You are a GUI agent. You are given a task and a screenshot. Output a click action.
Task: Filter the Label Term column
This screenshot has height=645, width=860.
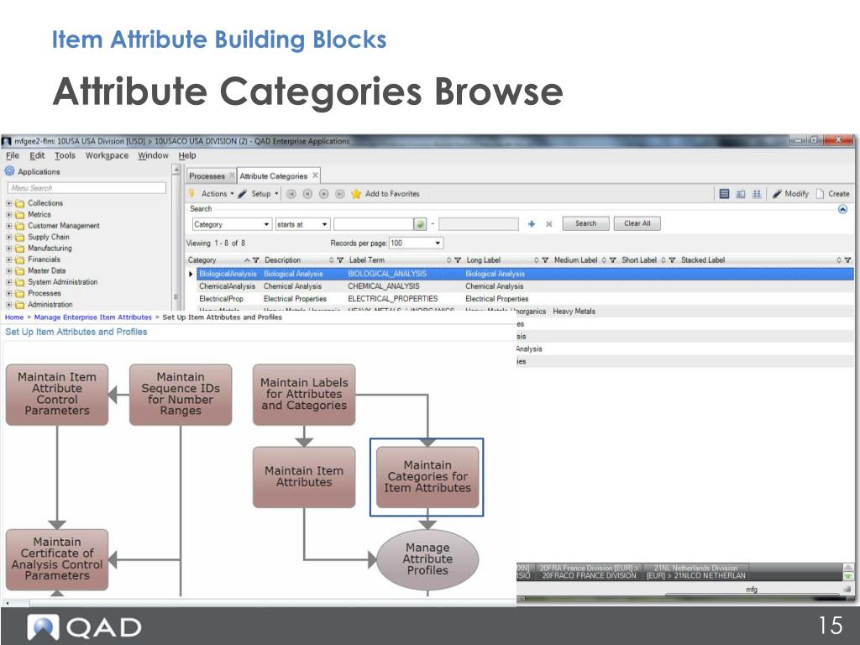(x=458, y=260)
